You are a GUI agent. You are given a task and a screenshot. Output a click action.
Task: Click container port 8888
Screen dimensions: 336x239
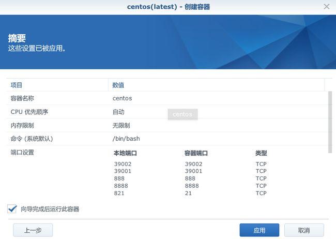coord(192,186)
